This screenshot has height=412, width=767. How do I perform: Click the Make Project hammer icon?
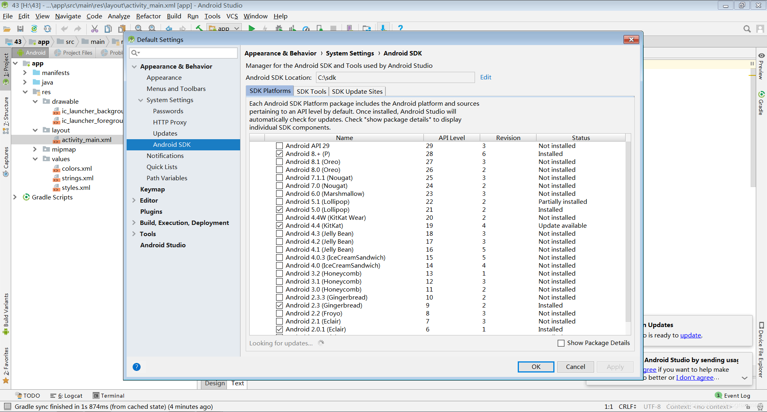pyautogui.click(x=199, y=29)
